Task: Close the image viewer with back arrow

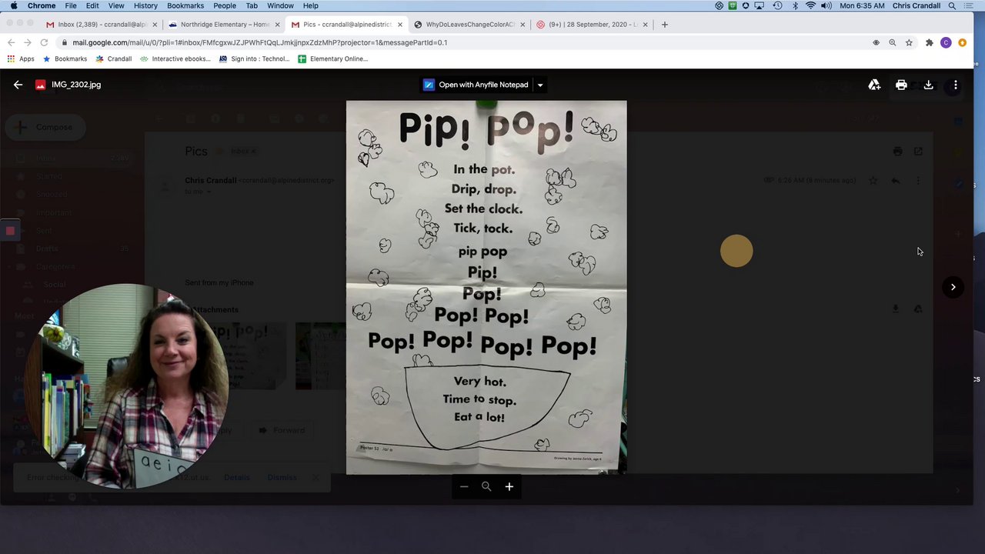Action: 18,85
